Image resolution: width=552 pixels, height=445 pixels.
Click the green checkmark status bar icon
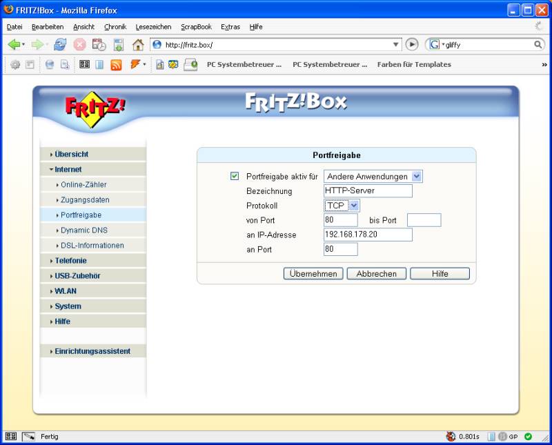point(528,437)
